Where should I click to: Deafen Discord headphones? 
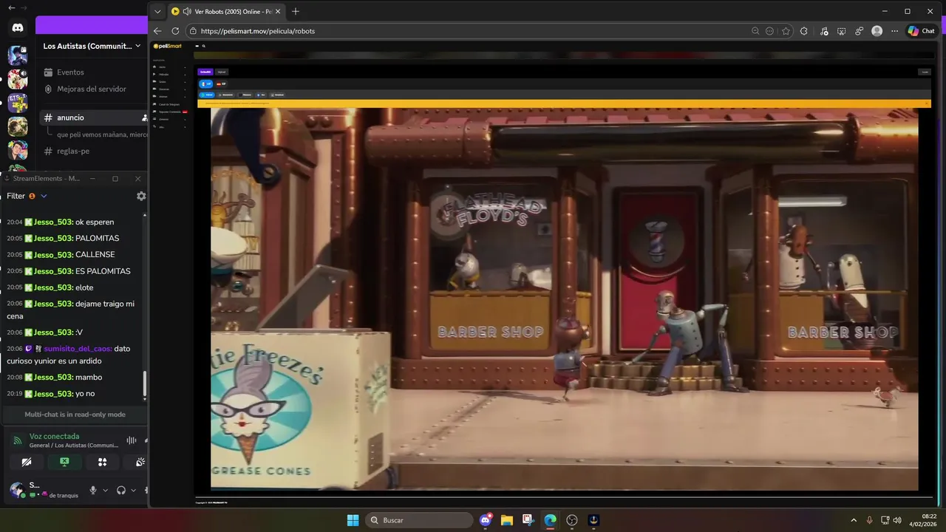pyautogui.click(x=121, y=490)
